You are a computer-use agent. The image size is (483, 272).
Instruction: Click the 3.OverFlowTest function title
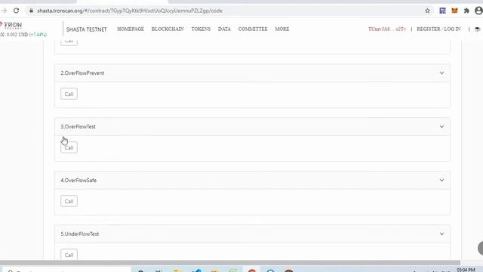(78, 127)
